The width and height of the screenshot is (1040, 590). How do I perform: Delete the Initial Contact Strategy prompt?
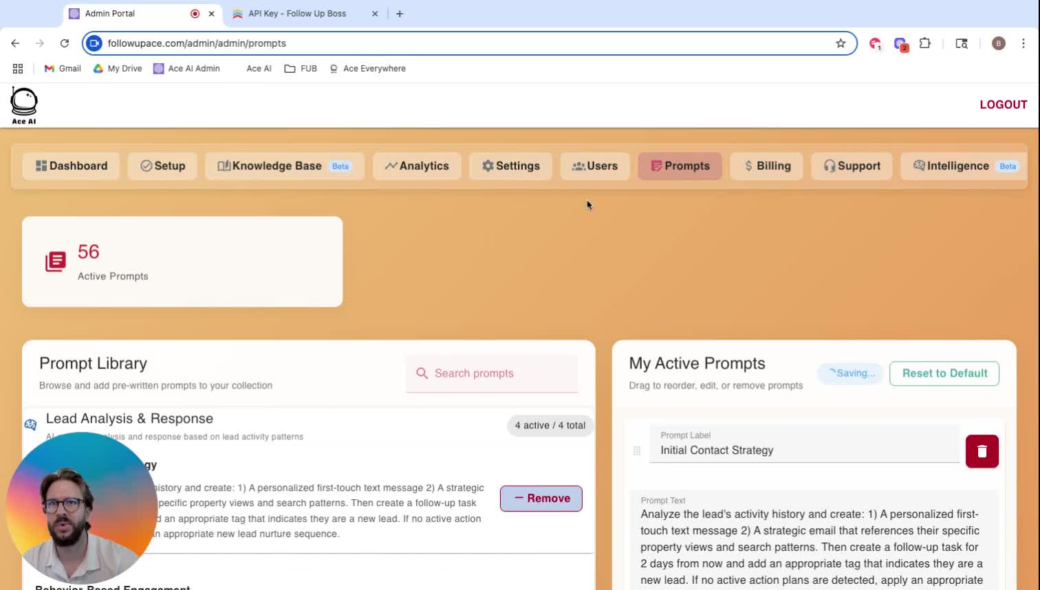coord(982,451)
